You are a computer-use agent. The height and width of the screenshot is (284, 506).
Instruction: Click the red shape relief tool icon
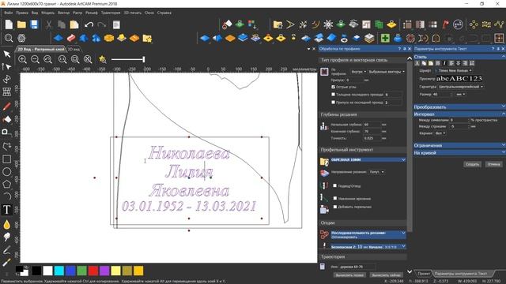pos(71,38)
